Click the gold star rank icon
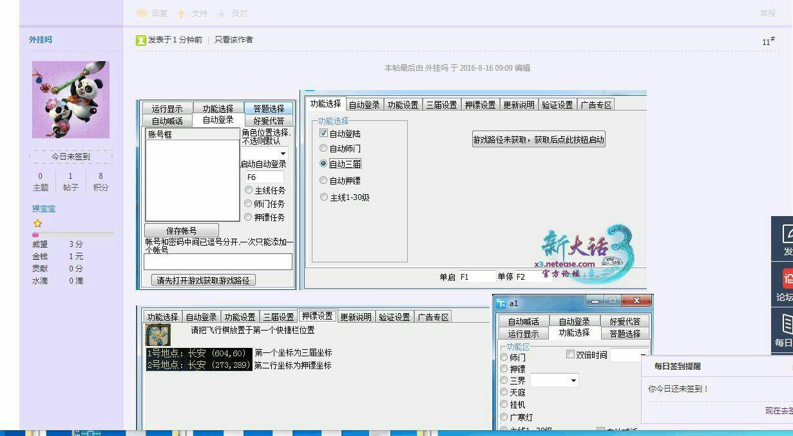The width and height of the screenshot is (793, 436). click(37, 223)
